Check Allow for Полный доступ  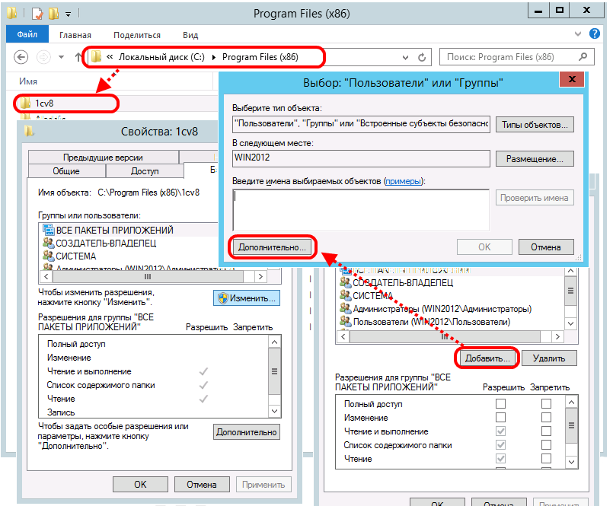coord(500,404)
